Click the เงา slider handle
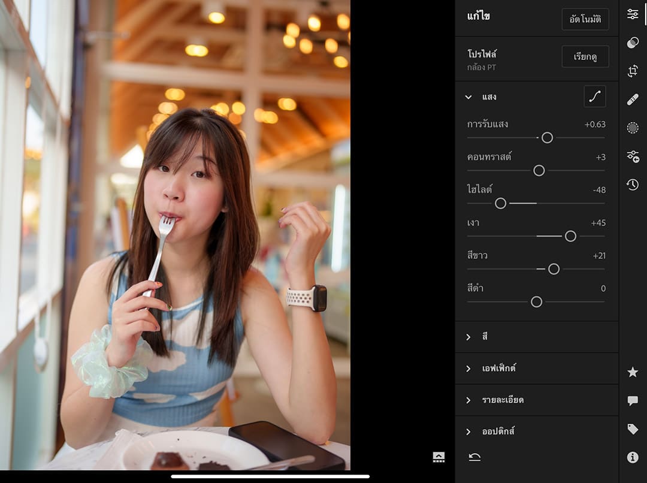Viewport: 647px width, 483px height. [x=571, y=236]
